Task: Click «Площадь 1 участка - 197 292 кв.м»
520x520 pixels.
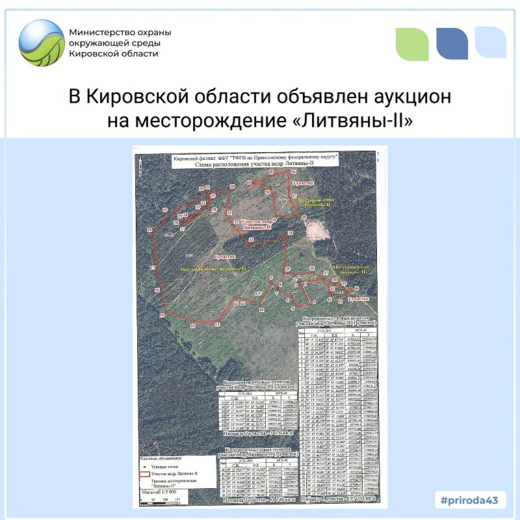Action: (x=338, y=499)
